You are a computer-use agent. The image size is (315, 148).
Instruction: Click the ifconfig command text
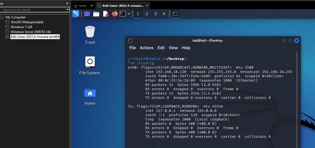point(145,63)
